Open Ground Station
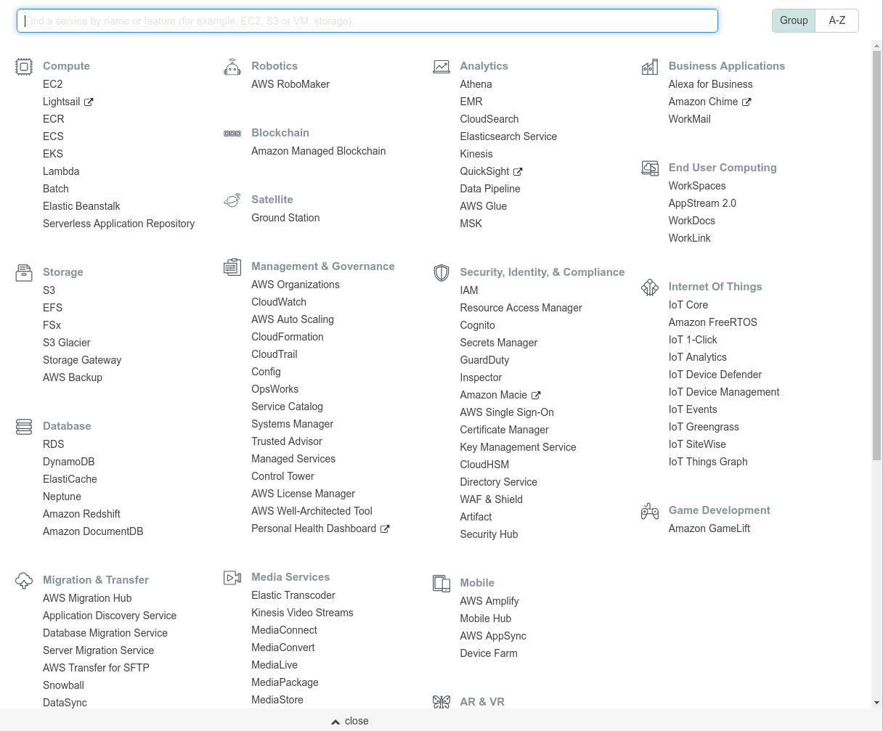The height and width of the screenshot is (731, 883). (x=285, y=218)
